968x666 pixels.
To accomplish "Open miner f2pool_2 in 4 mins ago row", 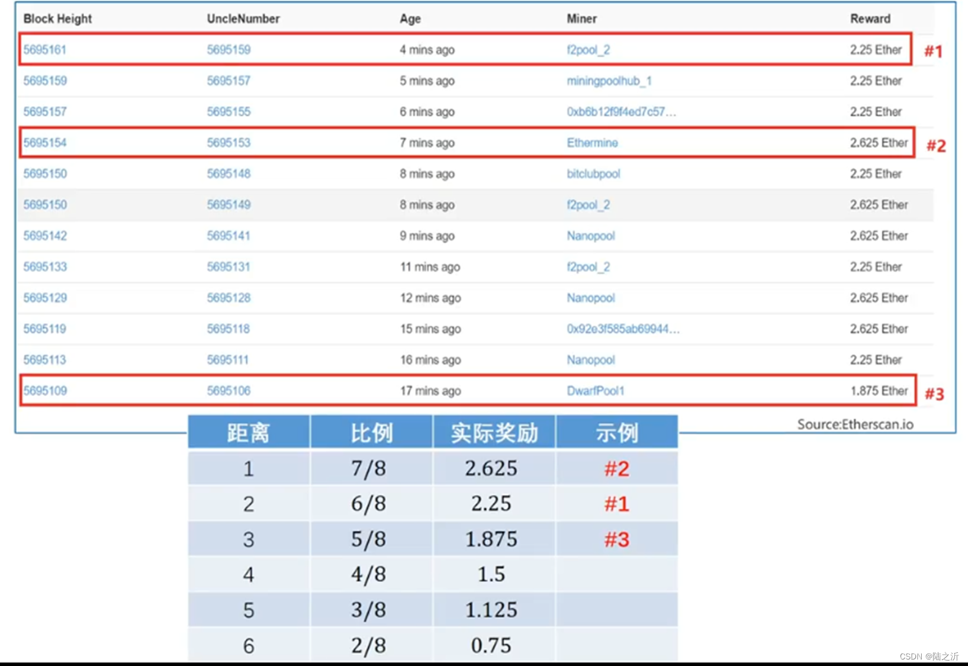I will [x=588, y=50].
